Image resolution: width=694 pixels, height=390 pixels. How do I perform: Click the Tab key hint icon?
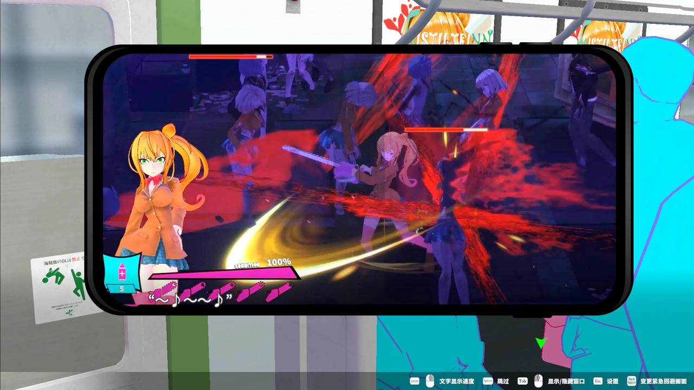click(x=522, y=382)
